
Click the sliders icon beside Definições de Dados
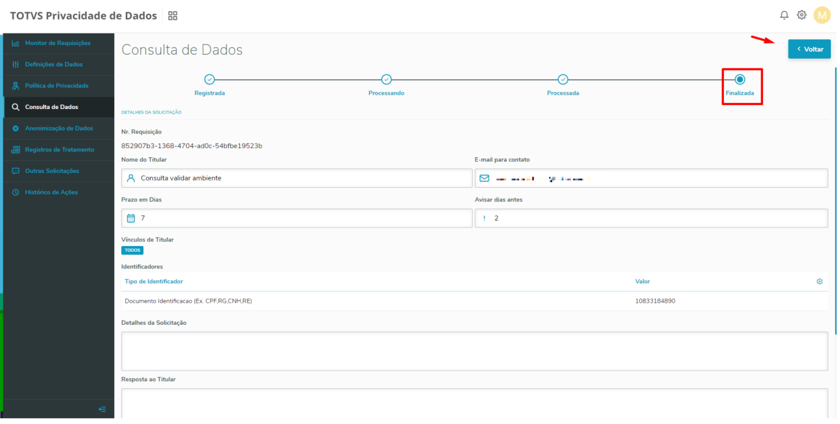tap(16, 65)
